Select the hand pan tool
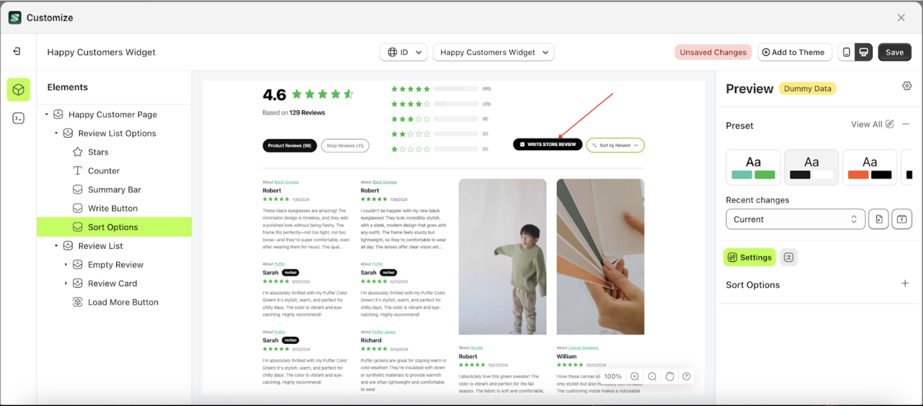The height and width of the screenshot is (406, 923). pos(670,376)
